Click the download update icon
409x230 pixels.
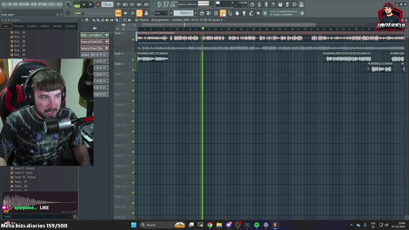(301, 4)
